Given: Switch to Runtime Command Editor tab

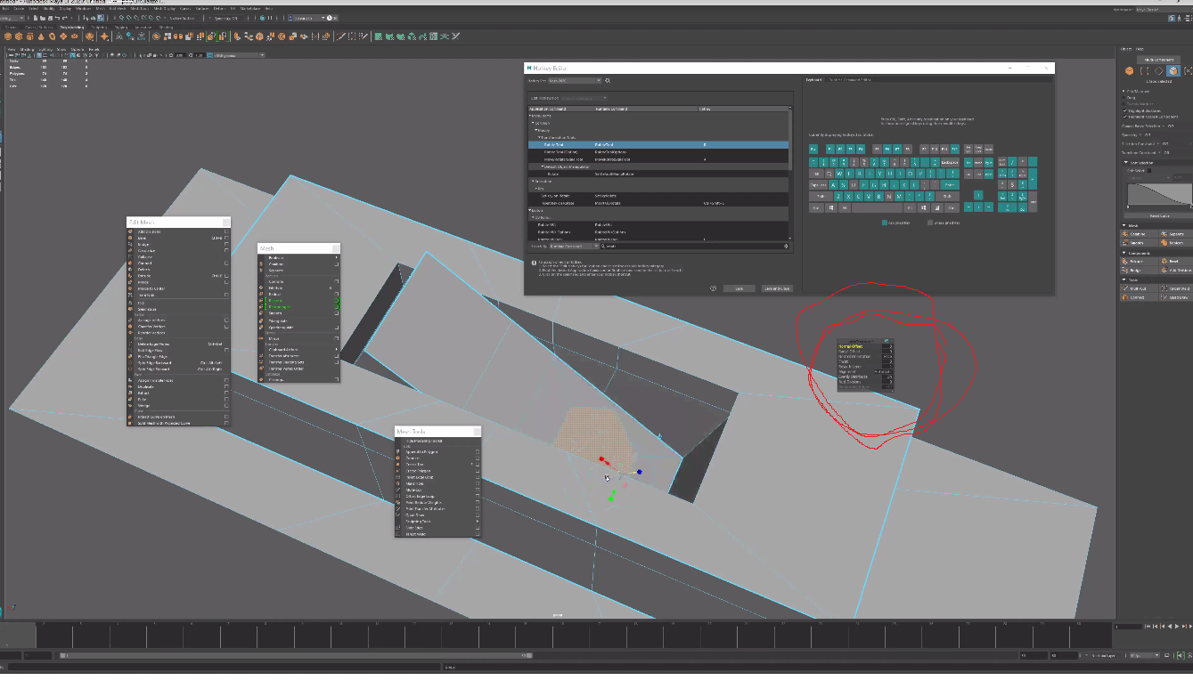Looking at the screenshot, I should click(x=852, y=80).
